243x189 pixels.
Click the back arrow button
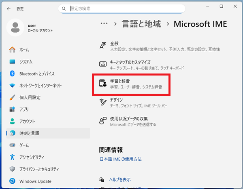9,8
